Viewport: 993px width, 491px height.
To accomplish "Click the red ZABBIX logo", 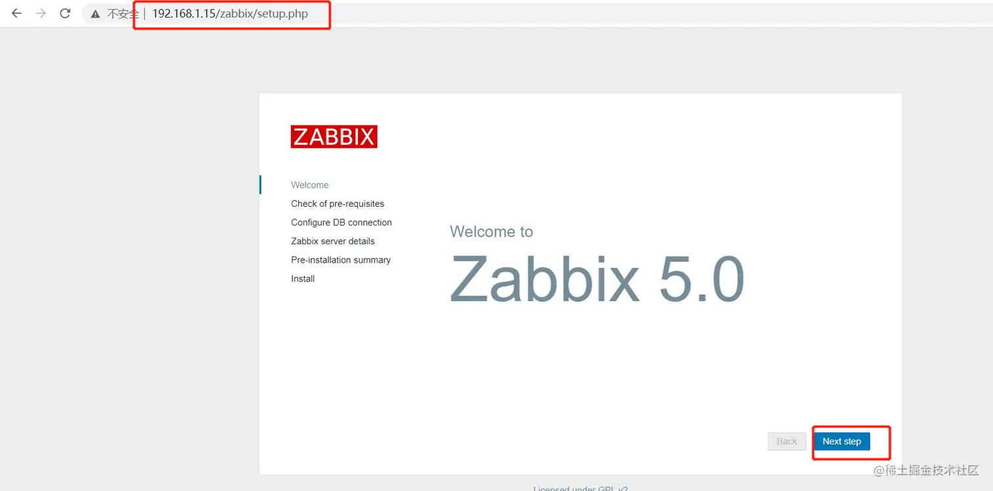I will pos(334,137).
